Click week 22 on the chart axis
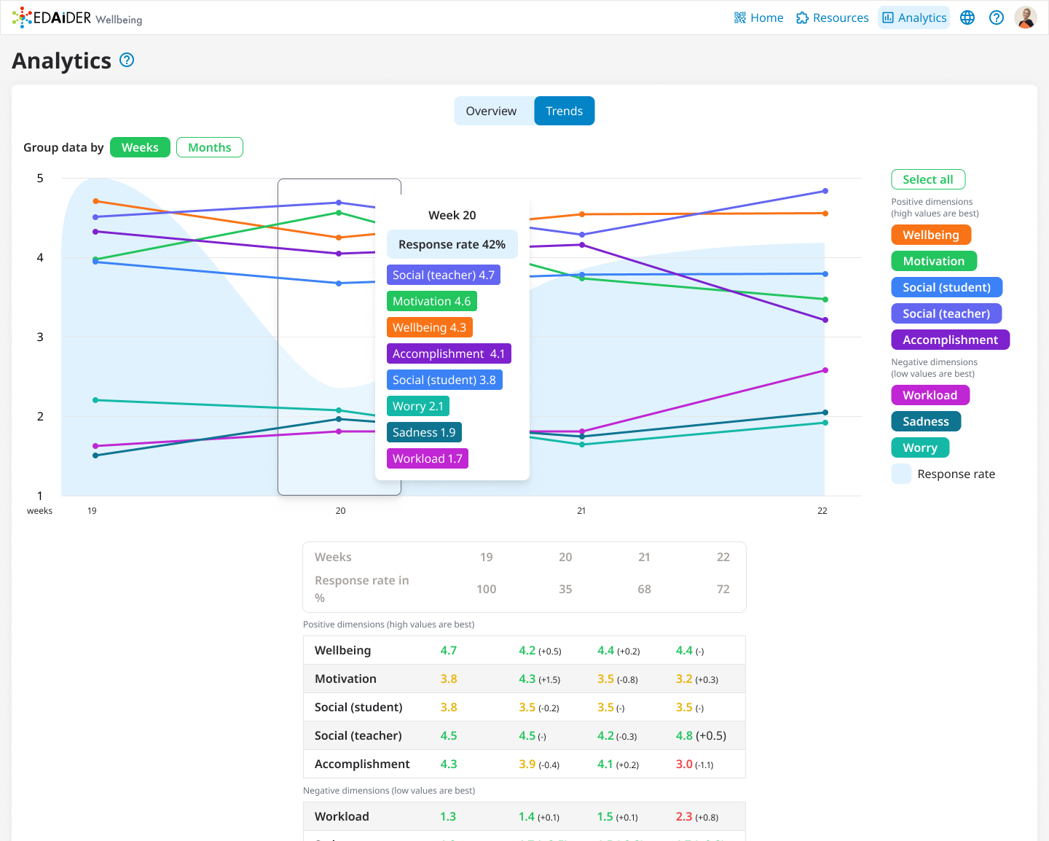Screen dimensions: 1049x841 822,511
